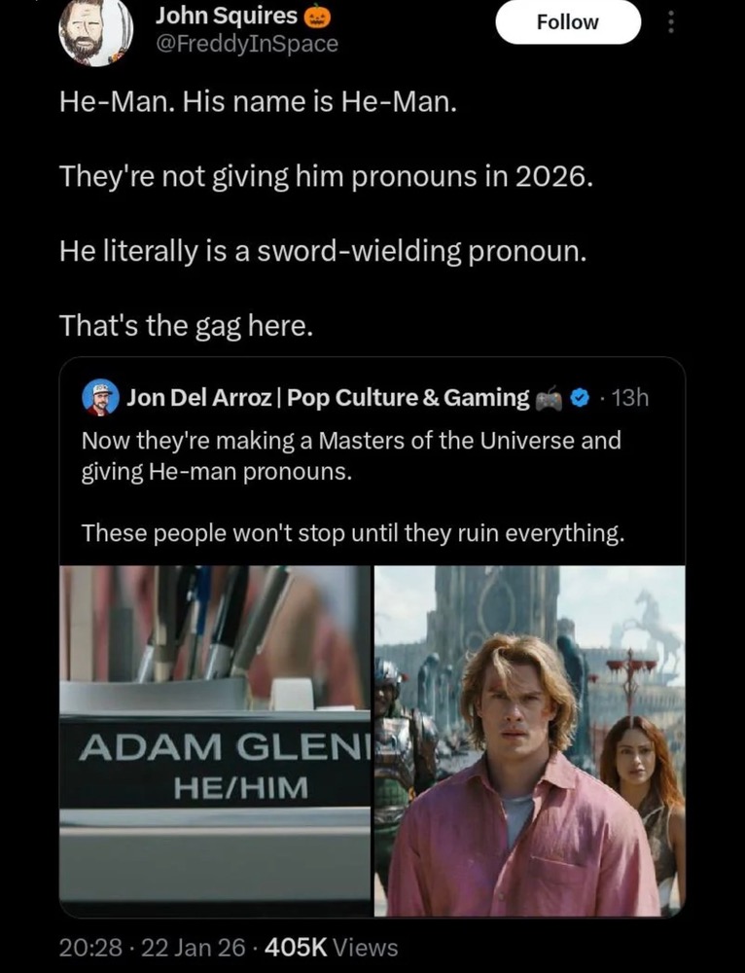Viewport: 745px width, 973px height.
Task: Open the three-dot more options menu
Action: [x=670, y=23]
